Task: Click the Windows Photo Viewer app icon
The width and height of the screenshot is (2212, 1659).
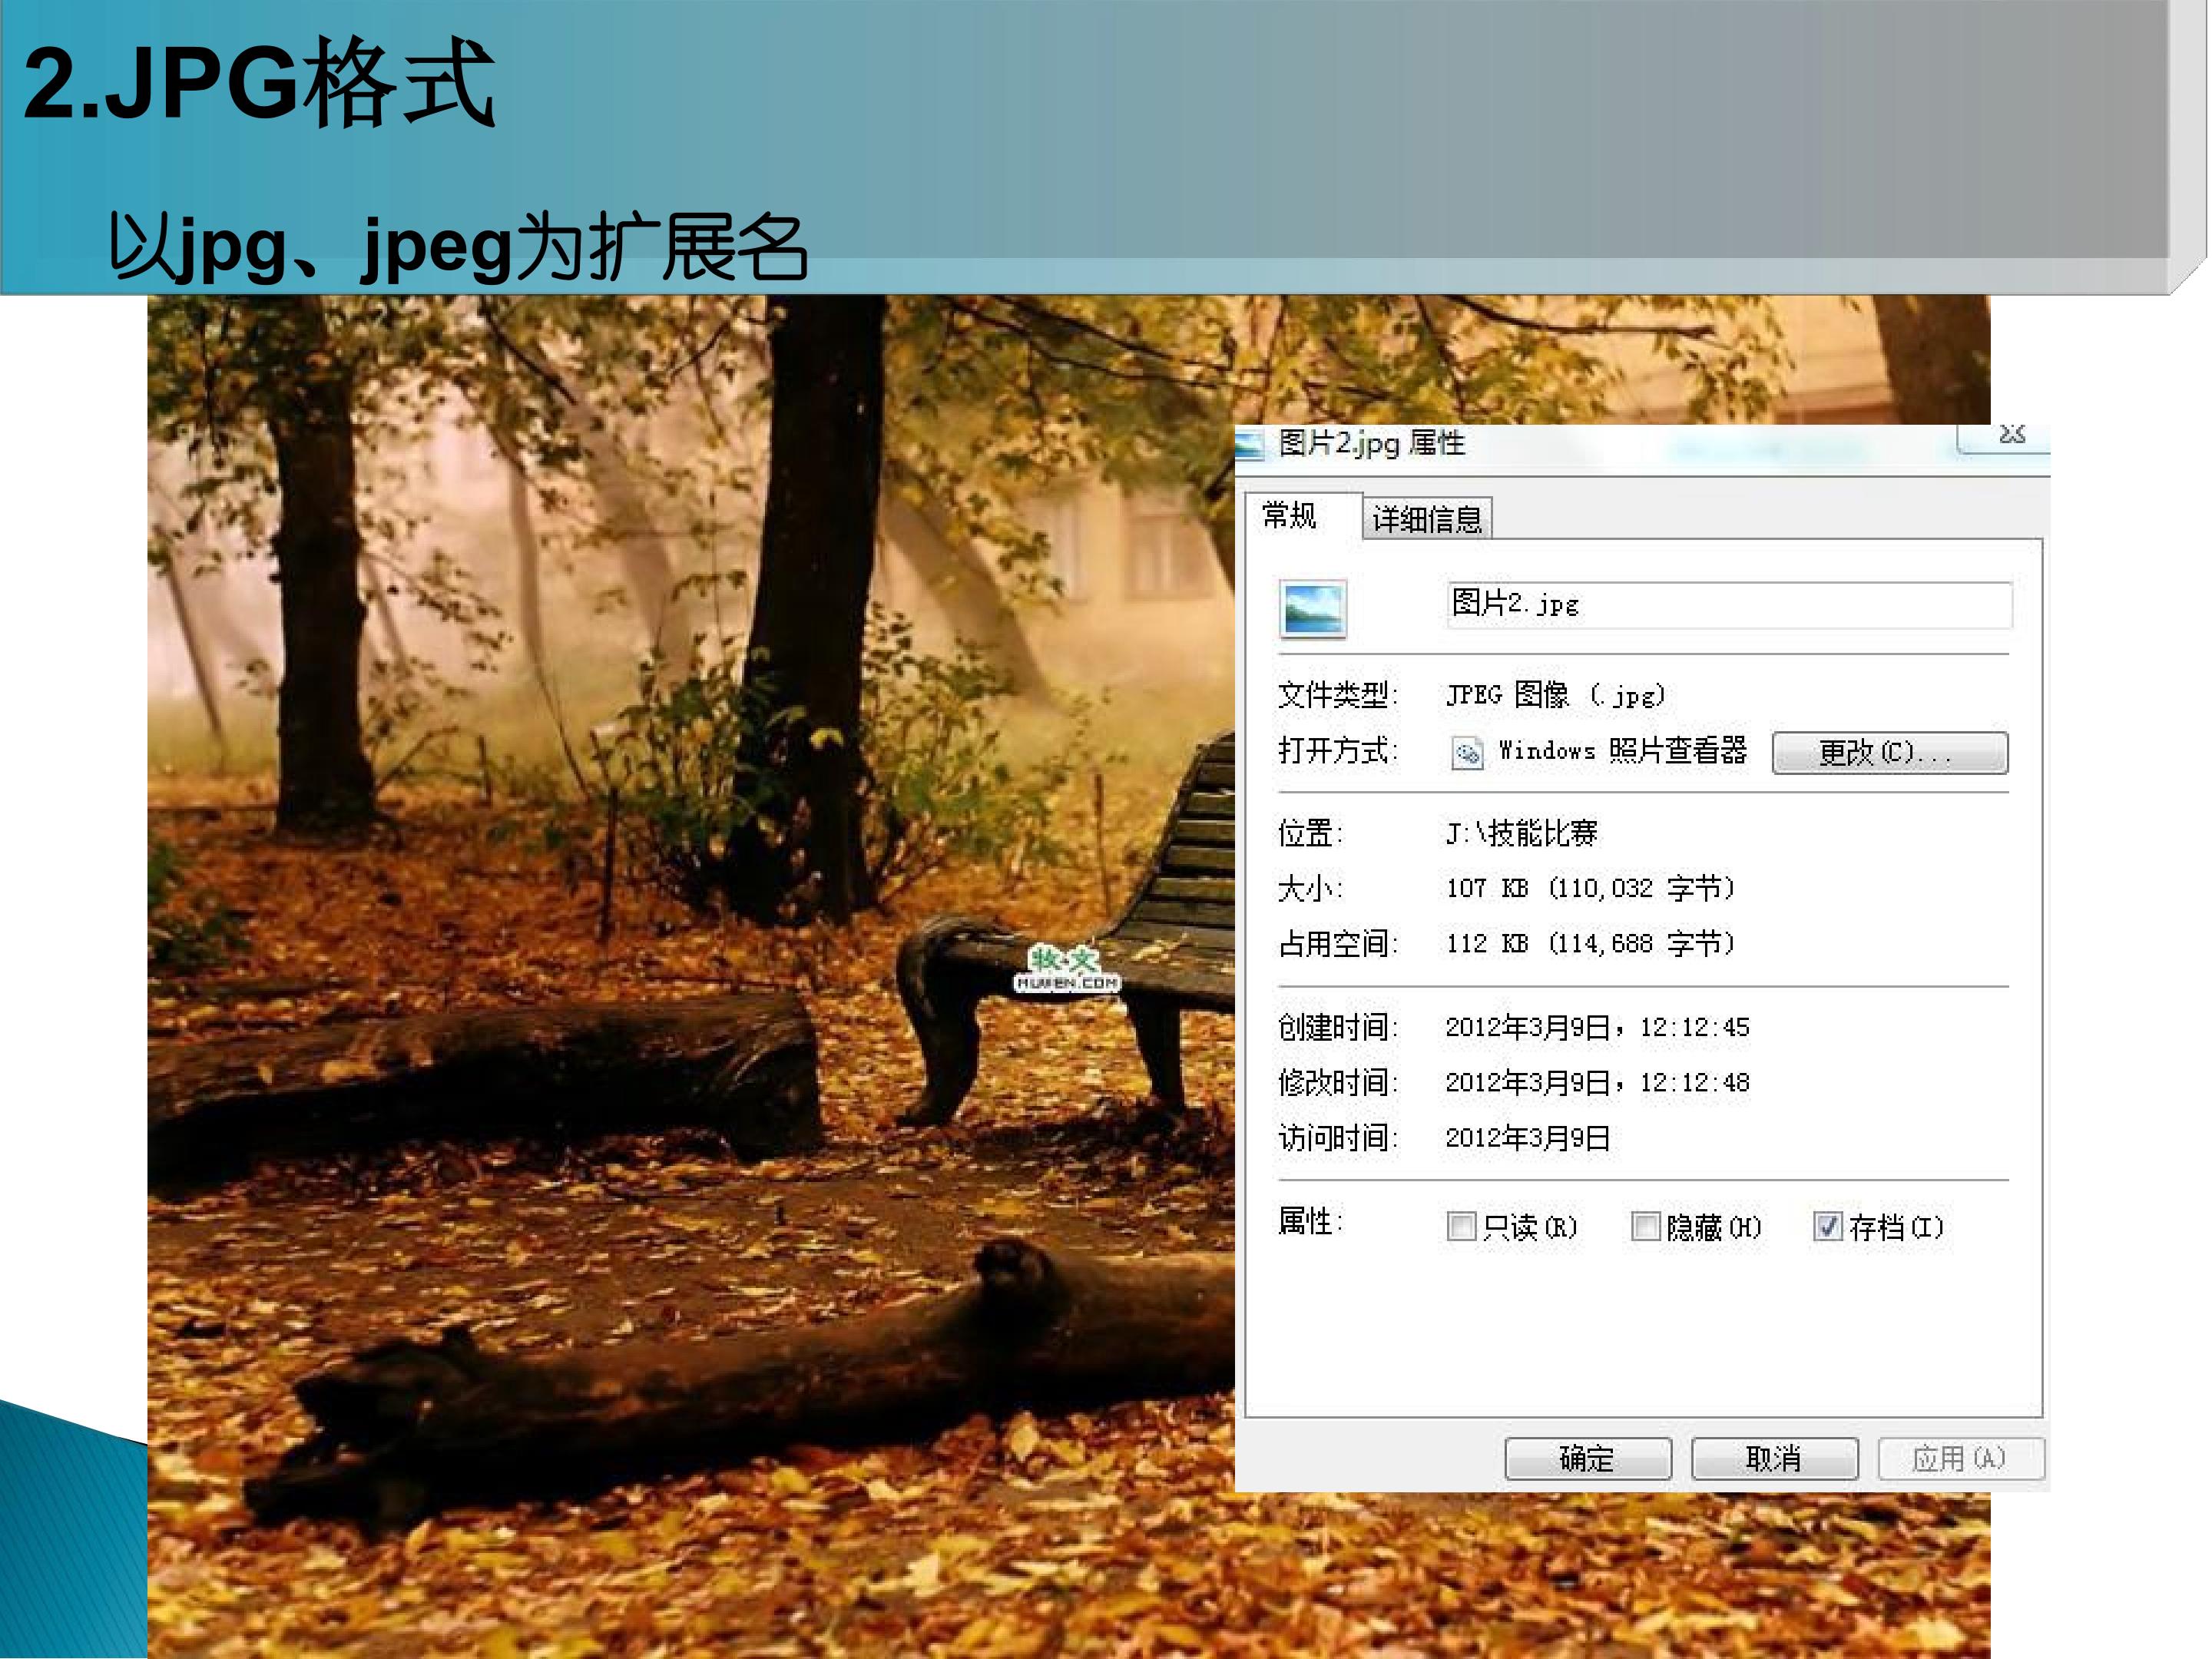Action: pos(1466,753)
